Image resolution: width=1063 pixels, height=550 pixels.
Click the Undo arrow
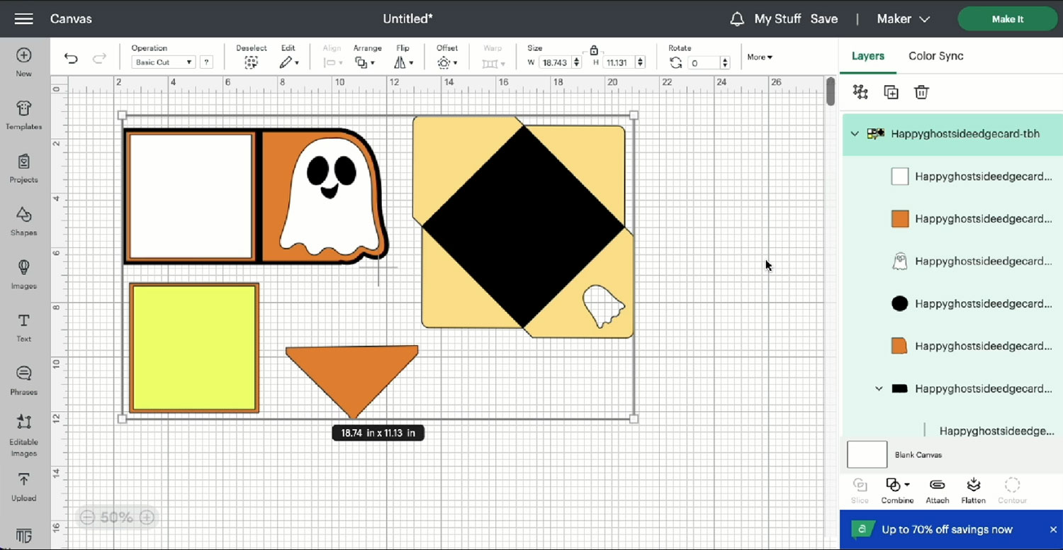[70, 58]
